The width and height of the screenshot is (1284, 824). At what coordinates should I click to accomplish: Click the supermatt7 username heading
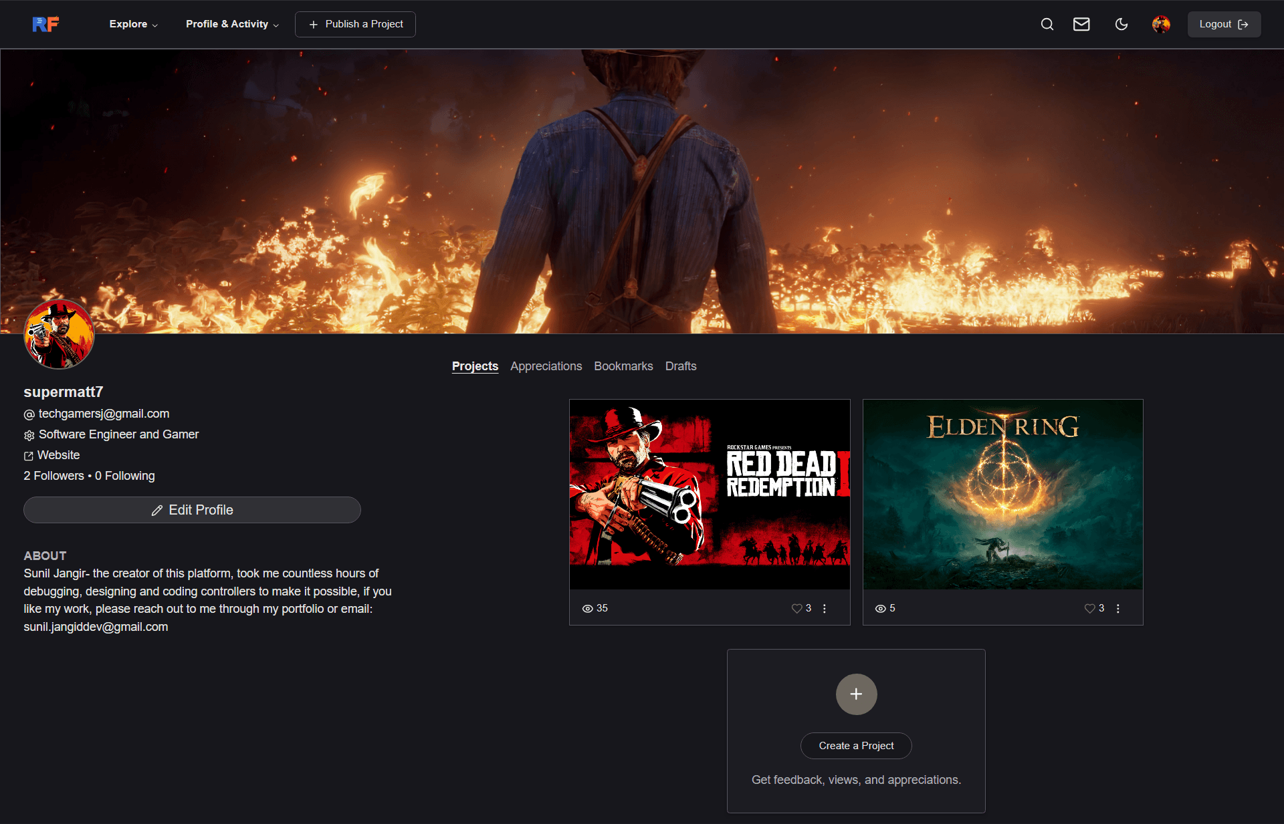point(64,392)
